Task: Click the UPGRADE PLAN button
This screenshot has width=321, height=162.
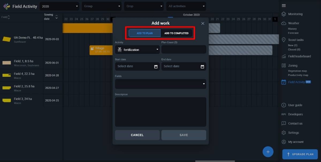Action: [x=300, y=154]
